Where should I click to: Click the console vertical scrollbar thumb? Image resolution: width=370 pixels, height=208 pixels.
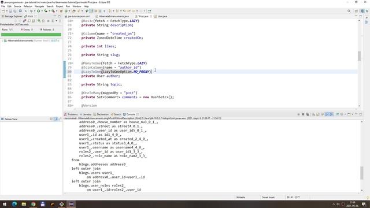tap(362, 173)
